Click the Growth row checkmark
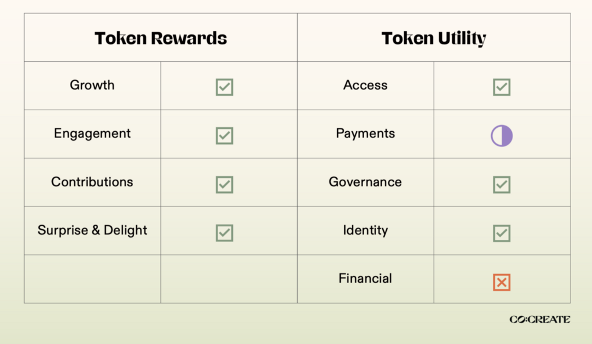The height and width of the screenshot is (344, 592). pos(224,87)
